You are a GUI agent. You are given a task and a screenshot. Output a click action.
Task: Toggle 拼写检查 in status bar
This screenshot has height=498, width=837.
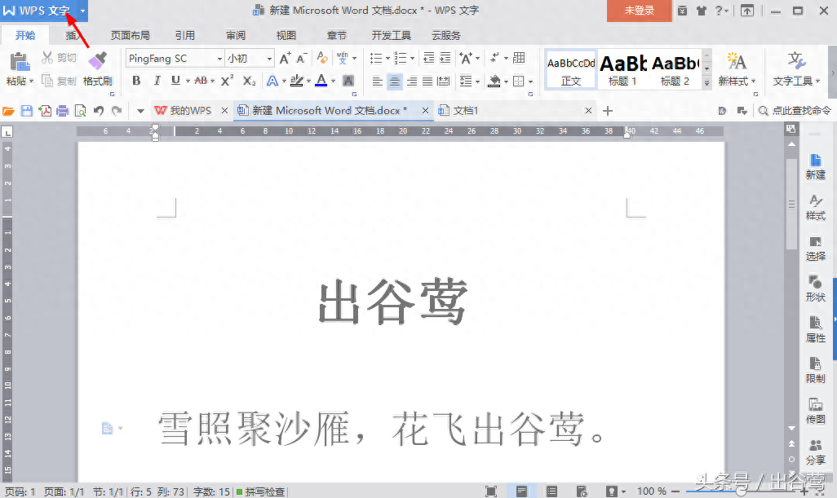click(261, 491)
